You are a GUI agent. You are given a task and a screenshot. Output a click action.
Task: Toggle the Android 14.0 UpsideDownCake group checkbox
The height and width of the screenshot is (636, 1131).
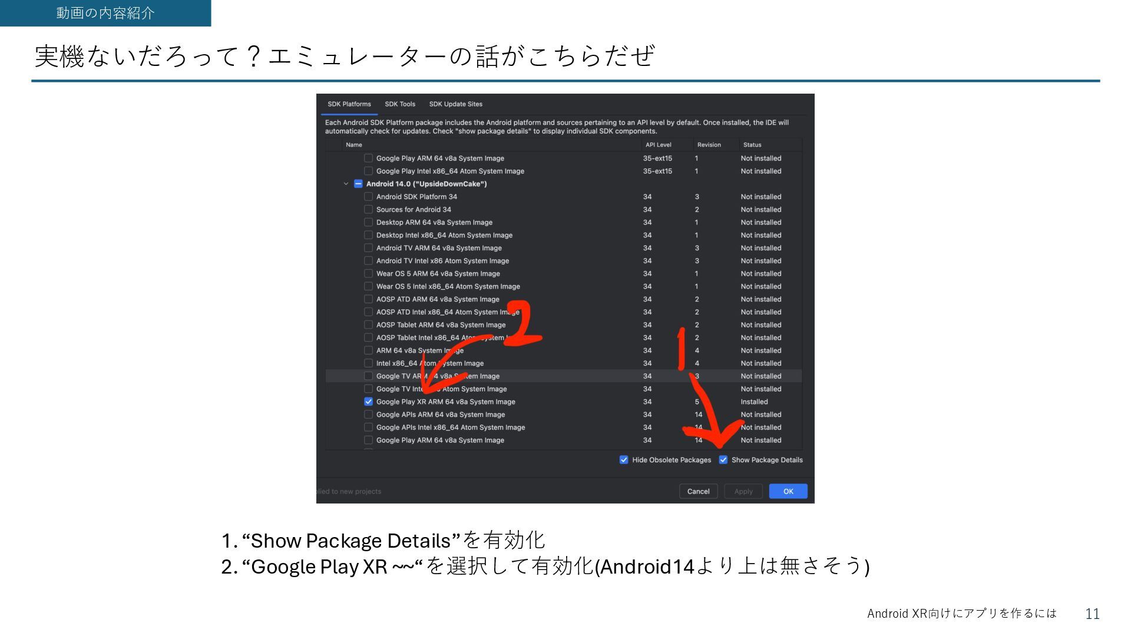(358, 184)
